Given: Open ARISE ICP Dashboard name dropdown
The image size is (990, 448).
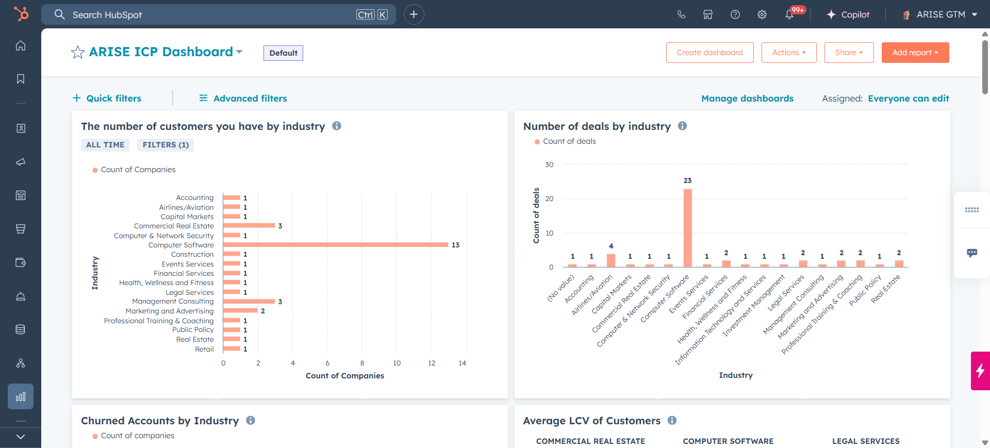Looking at the screenshot, I should click(x=239, y=52).
